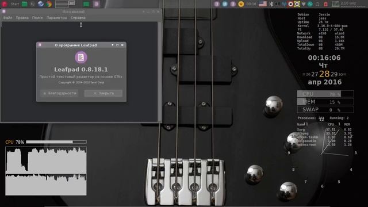
Task: Click the Leafpad main window menu icon
Action: coord(4,11)
